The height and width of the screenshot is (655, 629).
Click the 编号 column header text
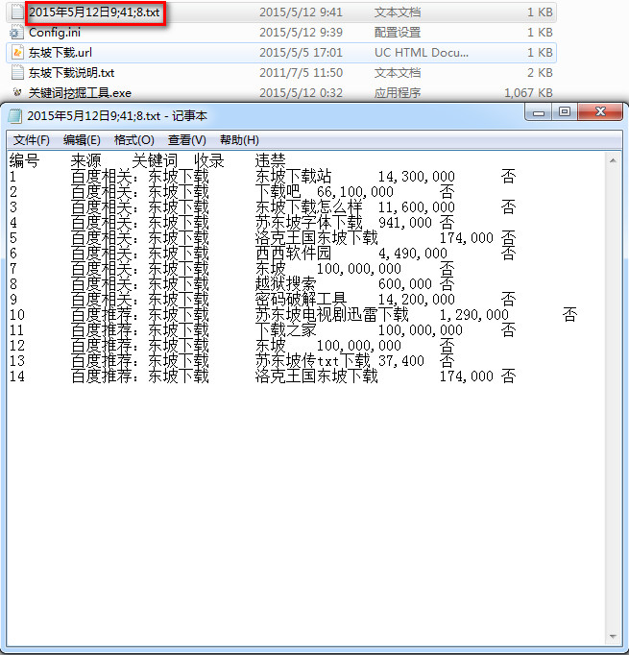(24, 160)
